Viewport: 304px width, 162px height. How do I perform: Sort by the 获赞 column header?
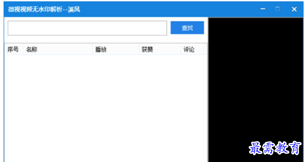pos(160,50)
